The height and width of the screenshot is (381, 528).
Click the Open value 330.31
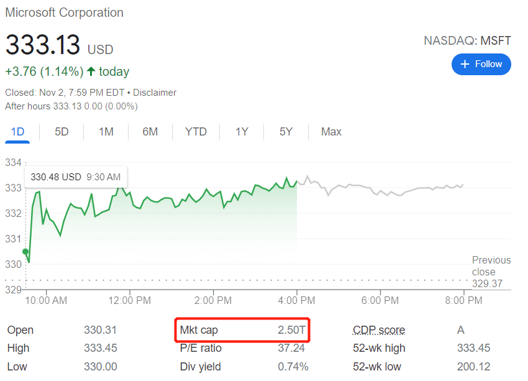click(x=101, y=330)
